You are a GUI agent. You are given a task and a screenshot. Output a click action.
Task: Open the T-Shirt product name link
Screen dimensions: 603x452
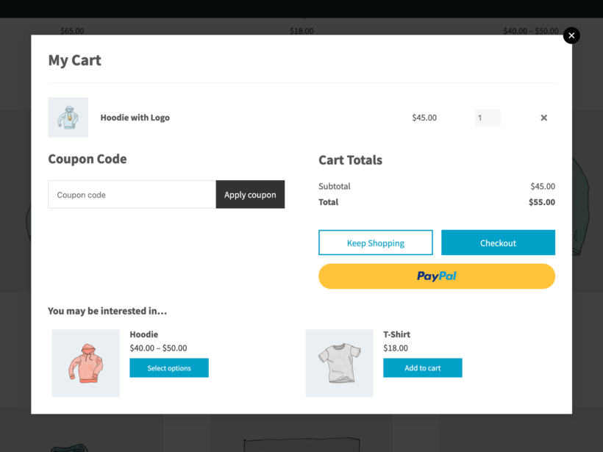pyautogui.click(x=396, y=334)
